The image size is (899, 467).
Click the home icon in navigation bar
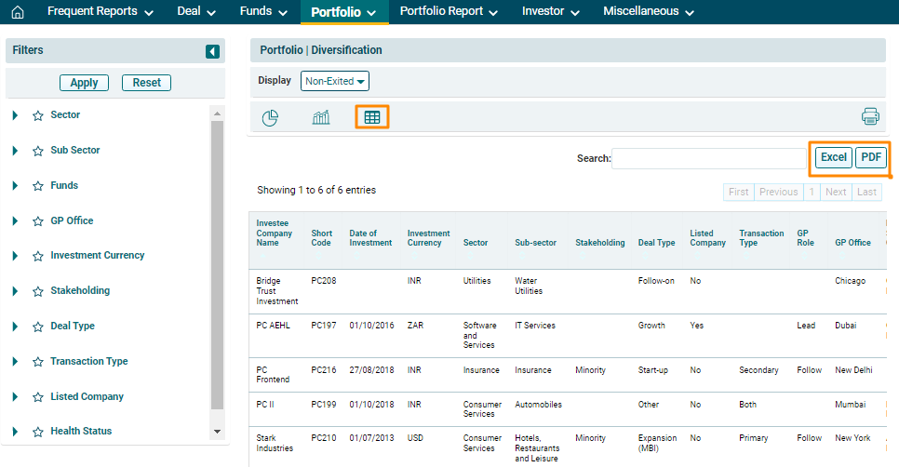coord(17,12)
